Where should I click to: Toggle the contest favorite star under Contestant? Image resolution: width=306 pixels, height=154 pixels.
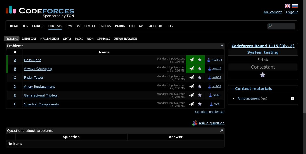point(263,75)
